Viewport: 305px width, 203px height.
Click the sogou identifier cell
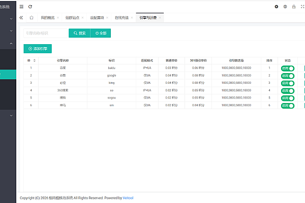pos(112,98)
